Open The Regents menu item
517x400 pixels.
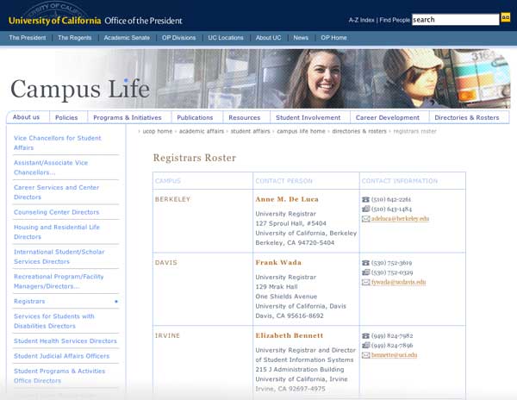[x=75, y=38]
